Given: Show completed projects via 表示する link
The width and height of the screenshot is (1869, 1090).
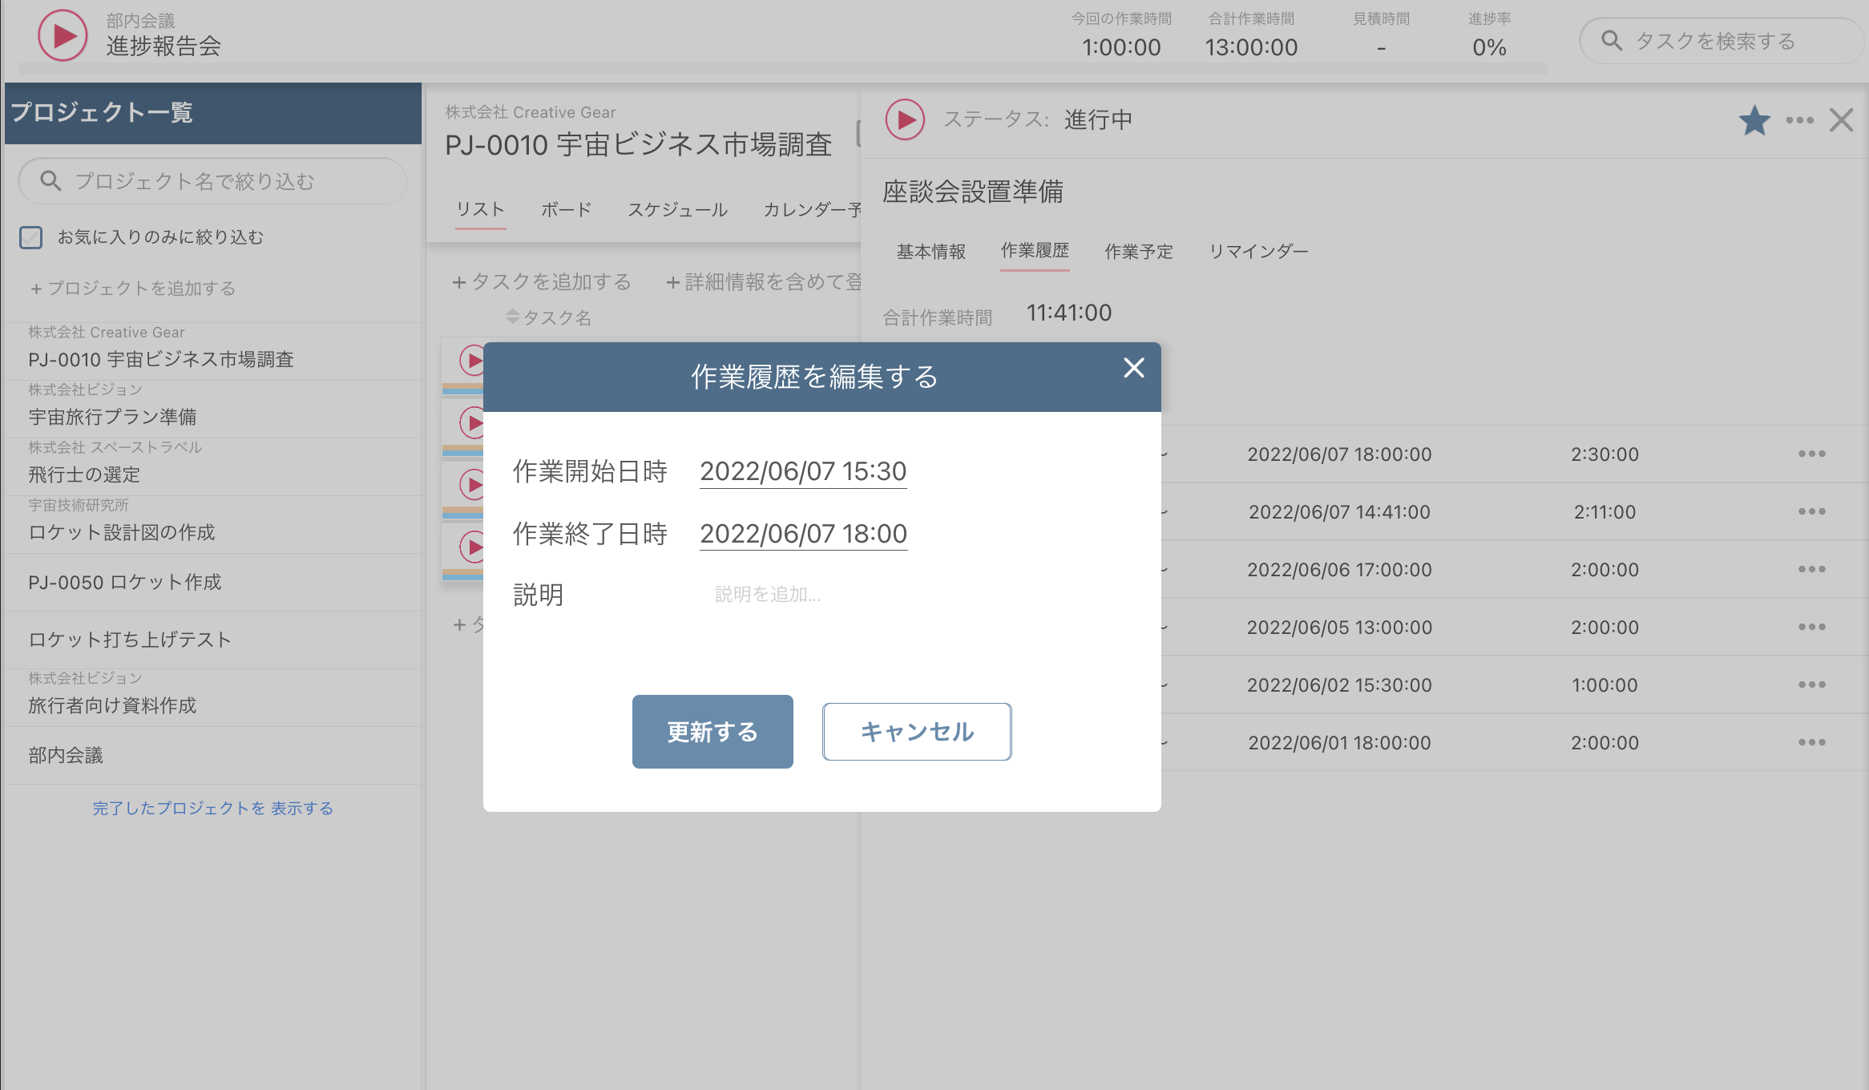Looking at the screenshot, I should coord(302,809).
